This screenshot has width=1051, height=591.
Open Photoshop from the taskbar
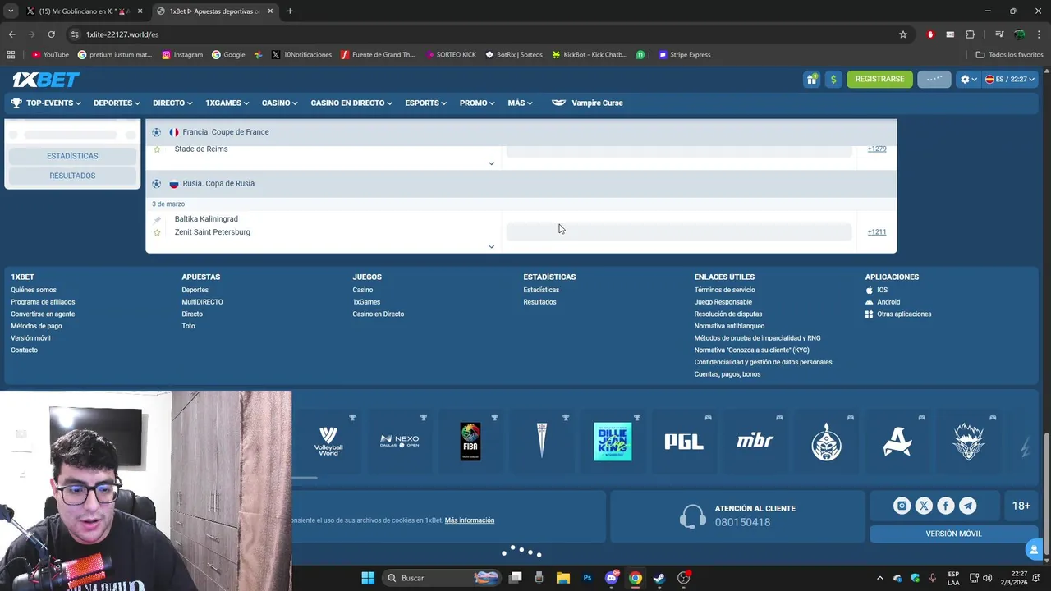coord(587,578)
